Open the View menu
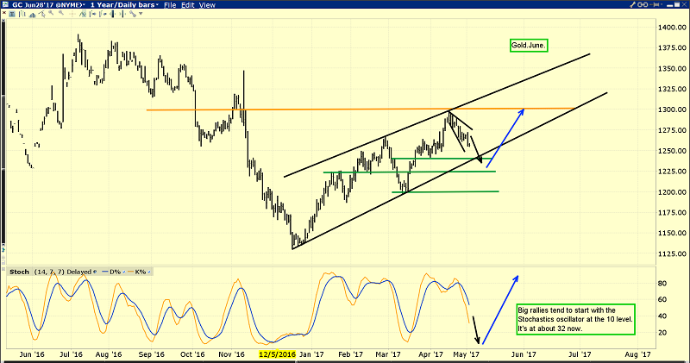Viewport: 690px width, 363px height. [x=207, y=5]
